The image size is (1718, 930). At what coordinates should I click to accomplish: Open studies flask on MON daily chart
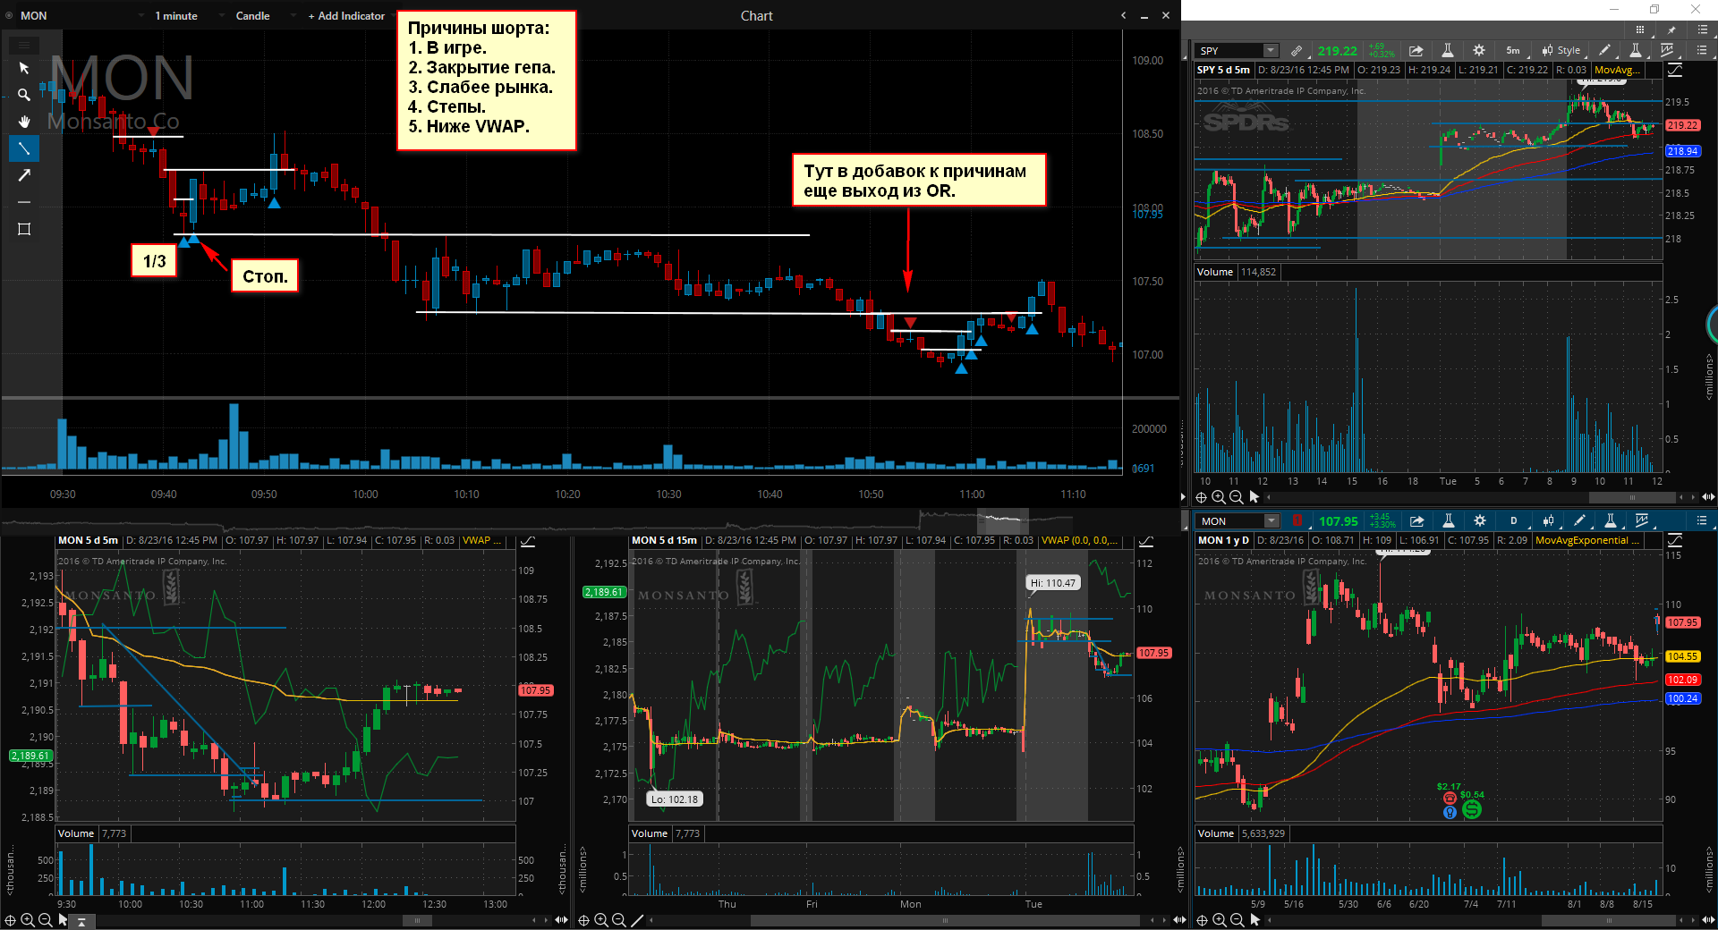[x=1449, y=520]
